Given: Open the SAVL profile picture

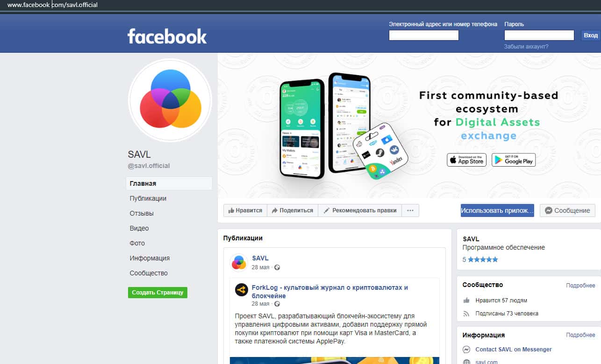Looking at the screenshot, I should point(170,100).
